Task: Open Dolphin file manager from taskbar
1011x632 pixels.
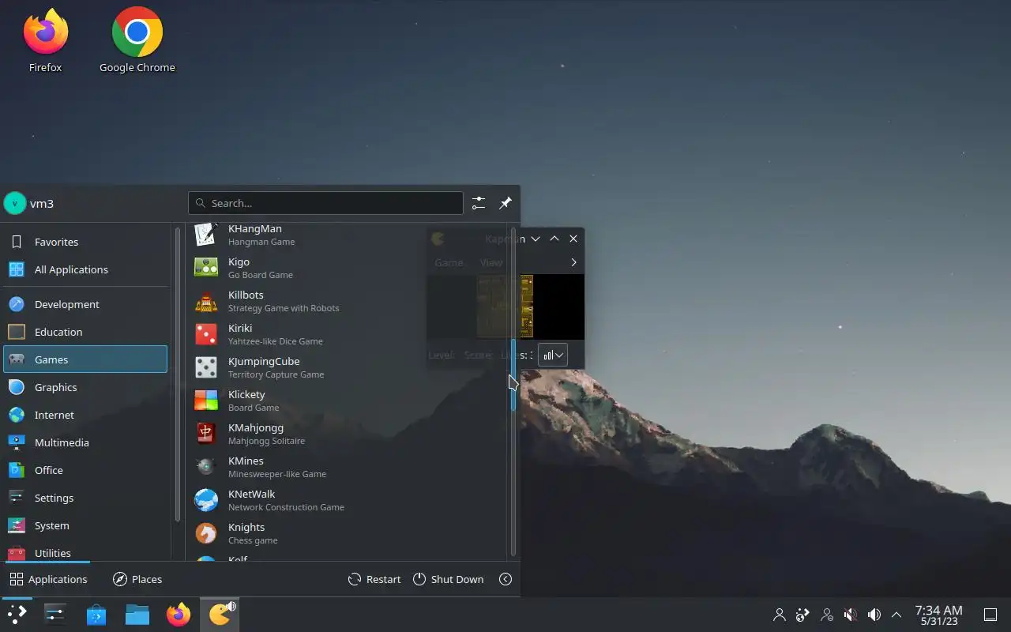Action: (137, 615)
